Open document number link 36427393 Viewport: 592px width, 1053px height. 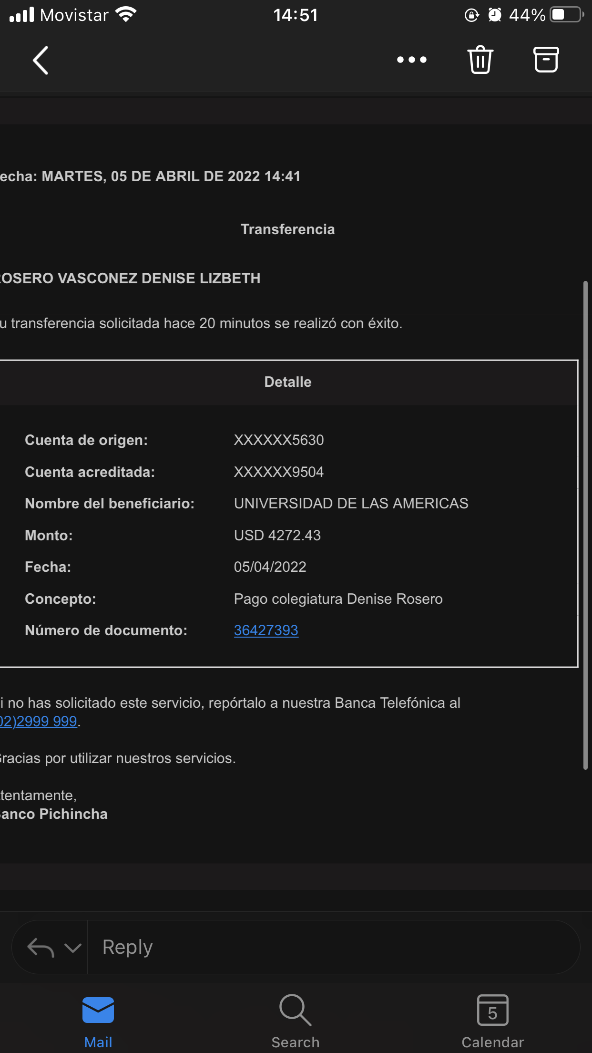pos(266,630)
